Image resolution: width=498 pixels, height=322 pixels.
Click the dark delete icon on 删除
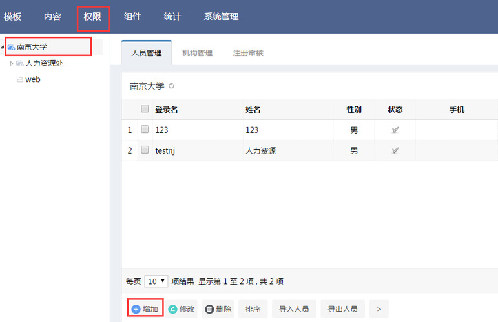pos(209,309)
